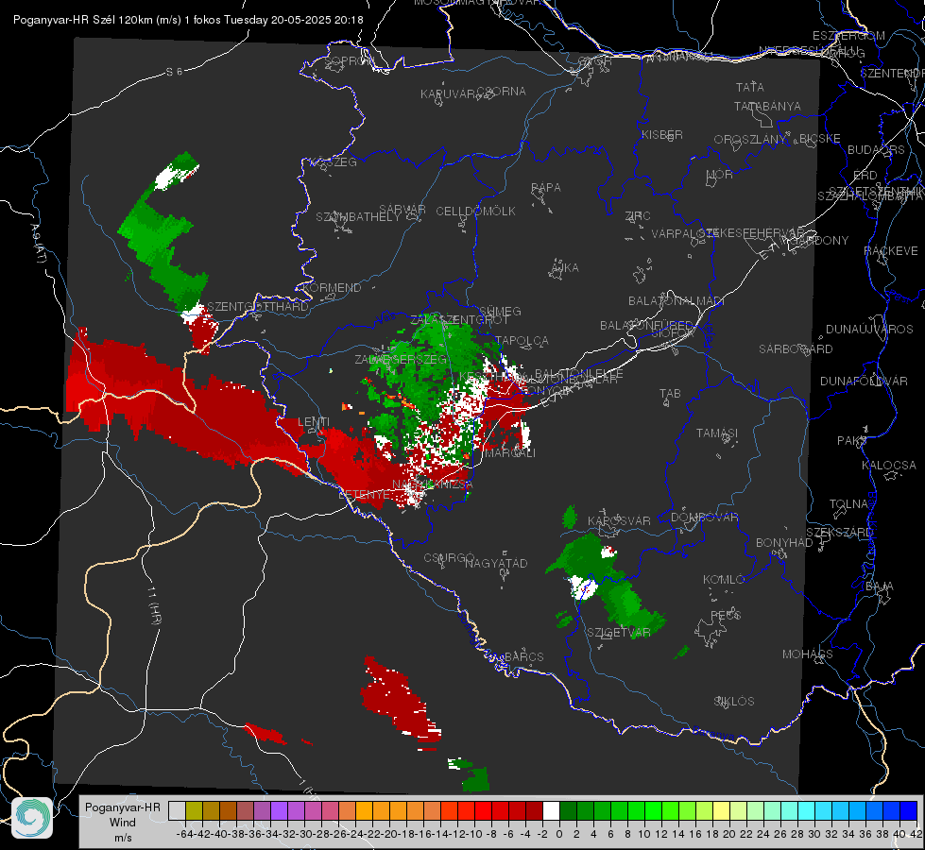Click the CSURGÓ city label
This screenshot has height=850, width=925.
(449, 557)
